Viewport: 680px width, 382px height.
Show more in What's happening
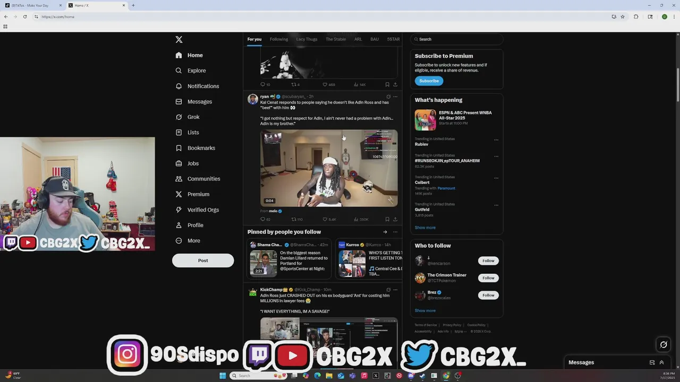coord(425,228)
